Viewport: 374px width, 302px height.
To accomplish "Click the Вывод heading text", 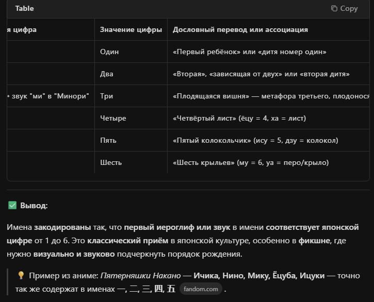I will pos(34,206).
